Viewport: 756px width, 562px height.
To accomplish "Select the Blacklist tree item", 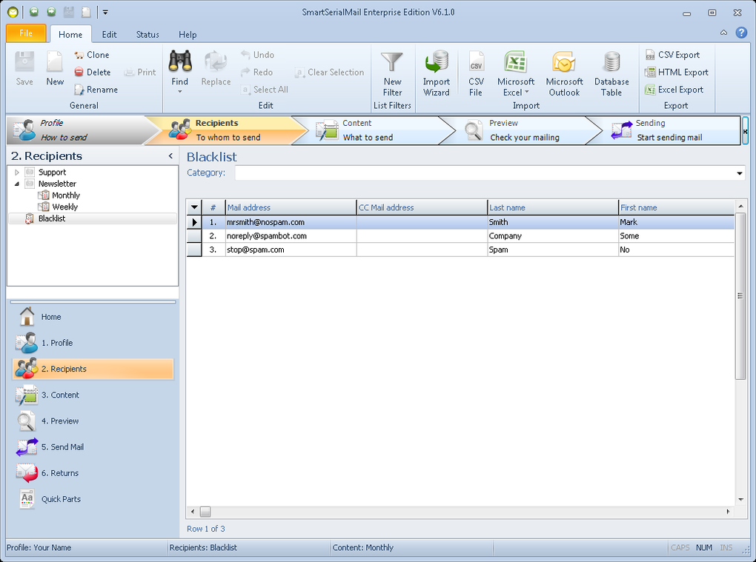I will point(52,218).
